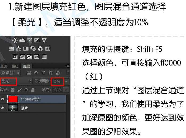Filter layers by type layers (T icon)
186x138 pixels.
click(43, 72)
